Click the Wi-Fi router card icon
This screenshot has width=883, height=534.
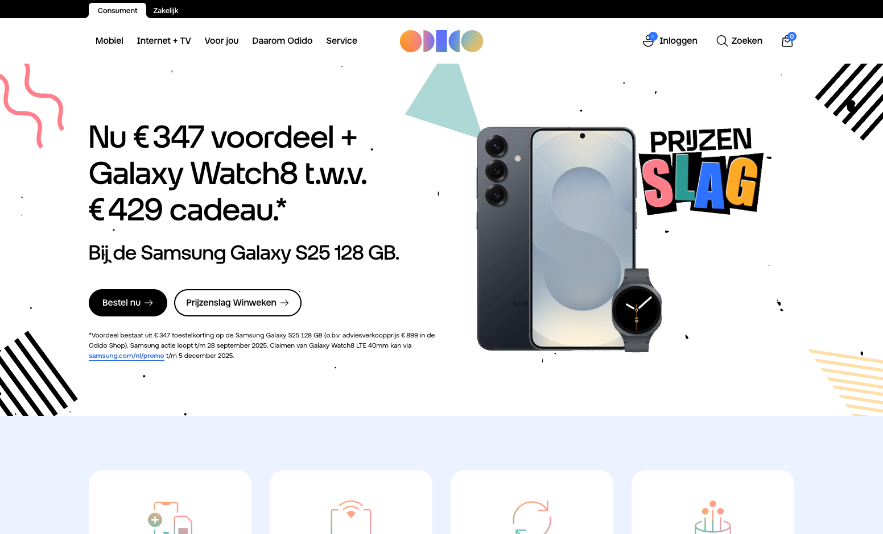click(351, 517)
